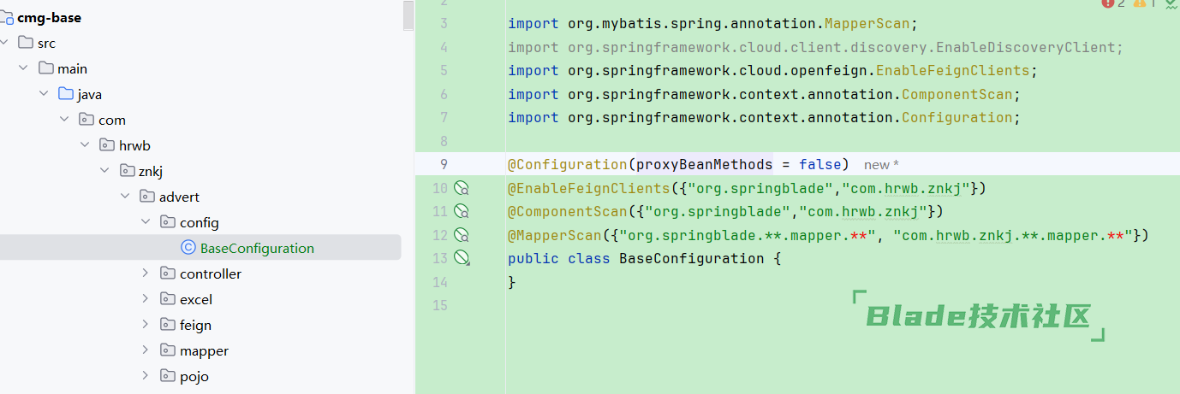Expand the controller package

point(146,273)
